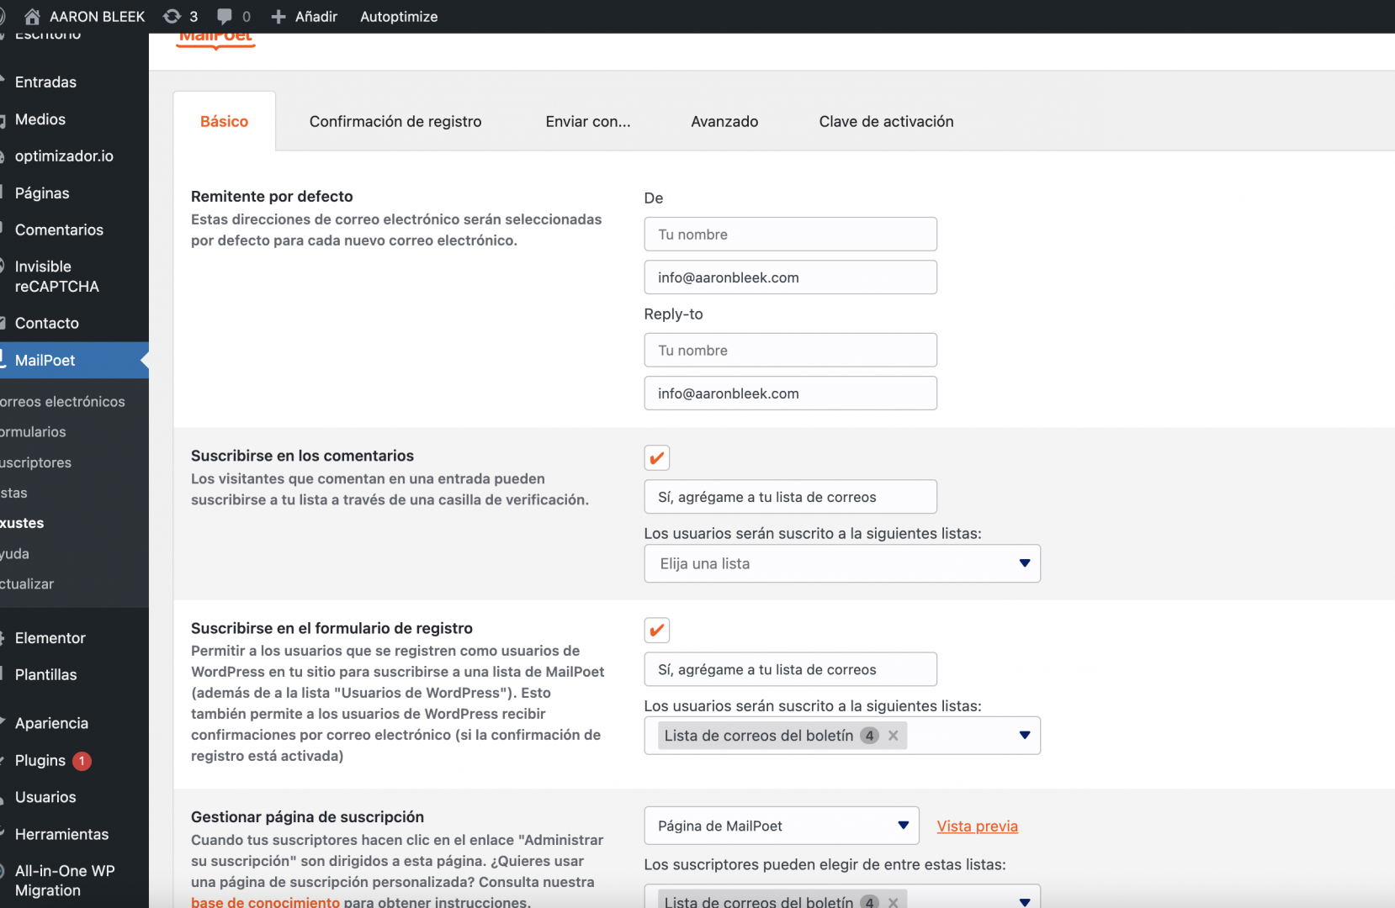Screen dimensions: 1395x908
Task: Remove Lista de correos del boletín from subscription page lists
Action: tap(894, 901)
